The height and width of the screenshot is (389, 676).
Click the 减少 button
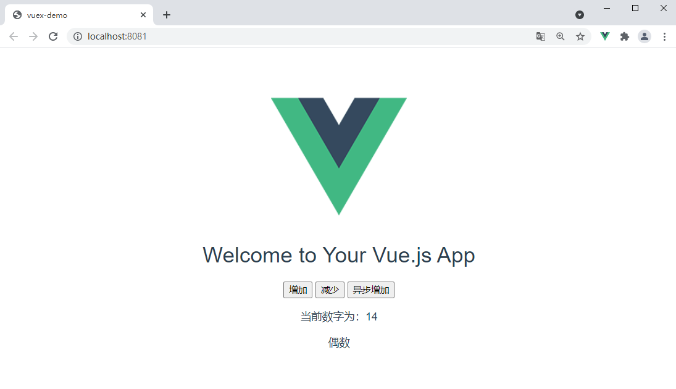tap(330, 290)
